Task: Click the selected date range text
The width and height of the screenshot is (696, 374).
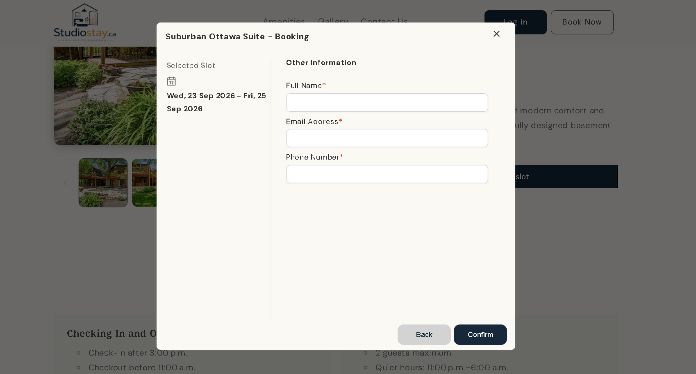Action: tap(216, 102)
